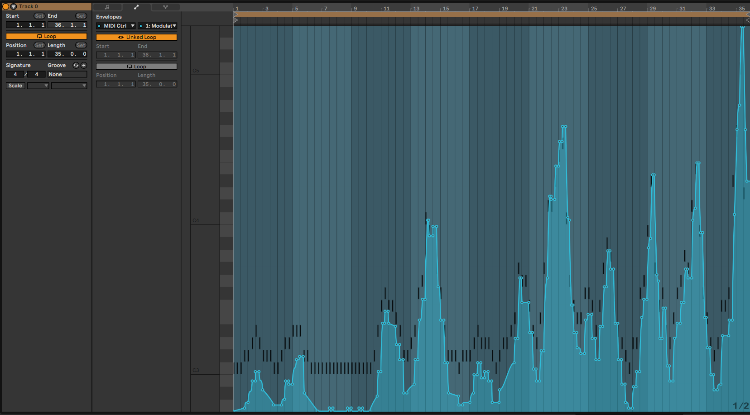Click the loop Length field 35.0.0
Image resolution: width=750 pixels, height=415 pixels.
point(67,54)
